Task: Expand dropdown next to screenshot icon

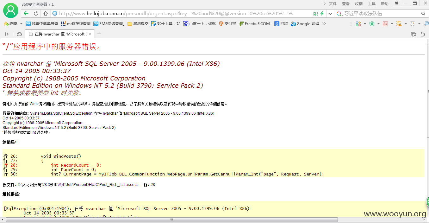Action: pos(406,24)
